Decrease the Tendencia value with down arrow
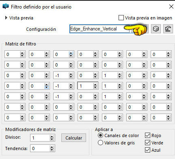This screenshot has width=175, height=159. 52,150
